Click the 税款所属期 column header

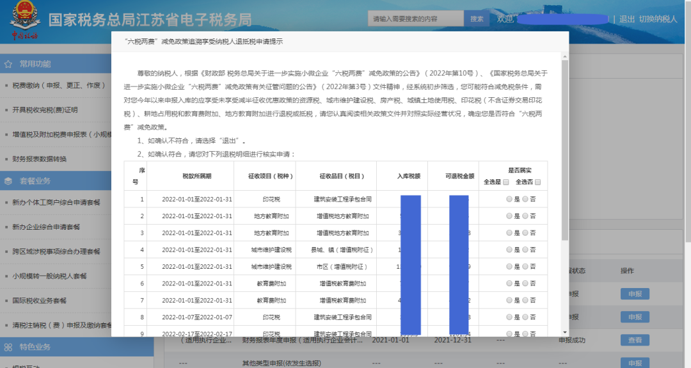pos(196,176)
